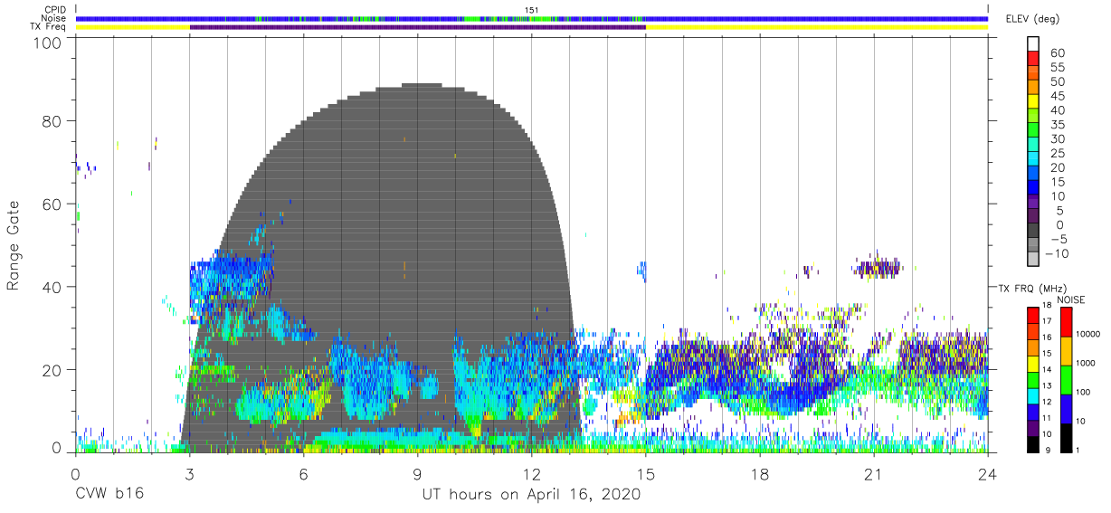Pick the dark gray swatch in ELEV colorbar
The width and height of the screenshot is (1111, 513).
coord(1032,232)
